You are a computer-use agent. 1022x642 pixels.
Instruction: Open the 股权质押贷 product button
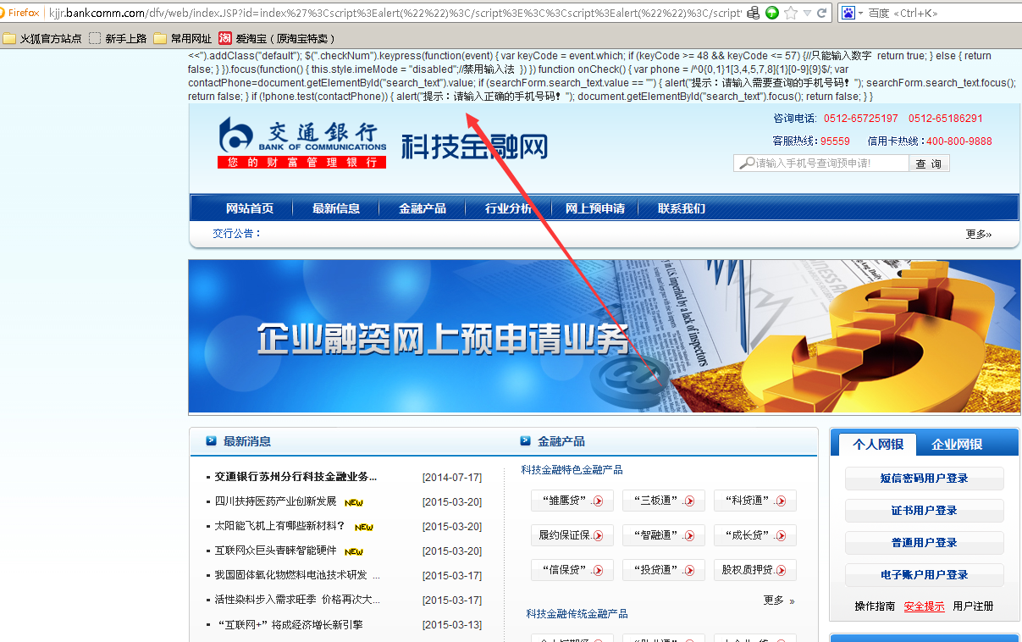pos(755,570)
